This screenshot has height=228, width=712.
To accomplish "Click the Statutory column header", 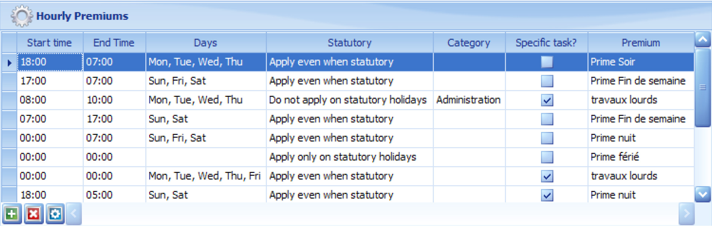I will click(x=350, y=43).
